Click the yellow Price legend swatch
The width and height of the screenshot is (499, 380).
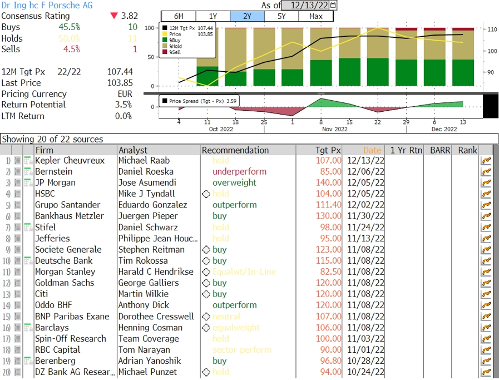pos(165,34)
